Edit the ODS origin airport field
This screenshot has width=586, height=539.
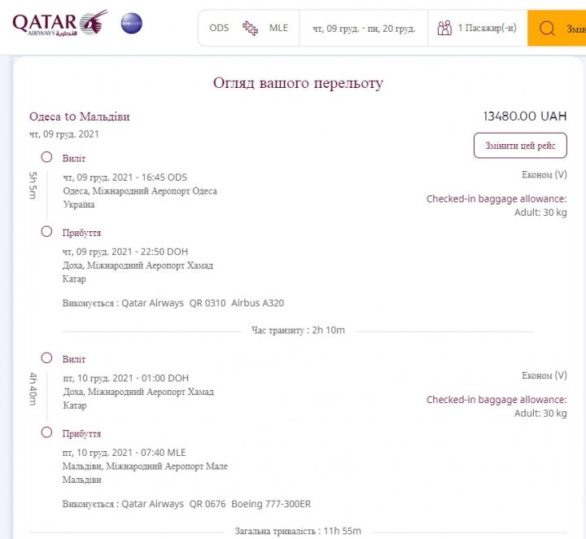[219, 28]
